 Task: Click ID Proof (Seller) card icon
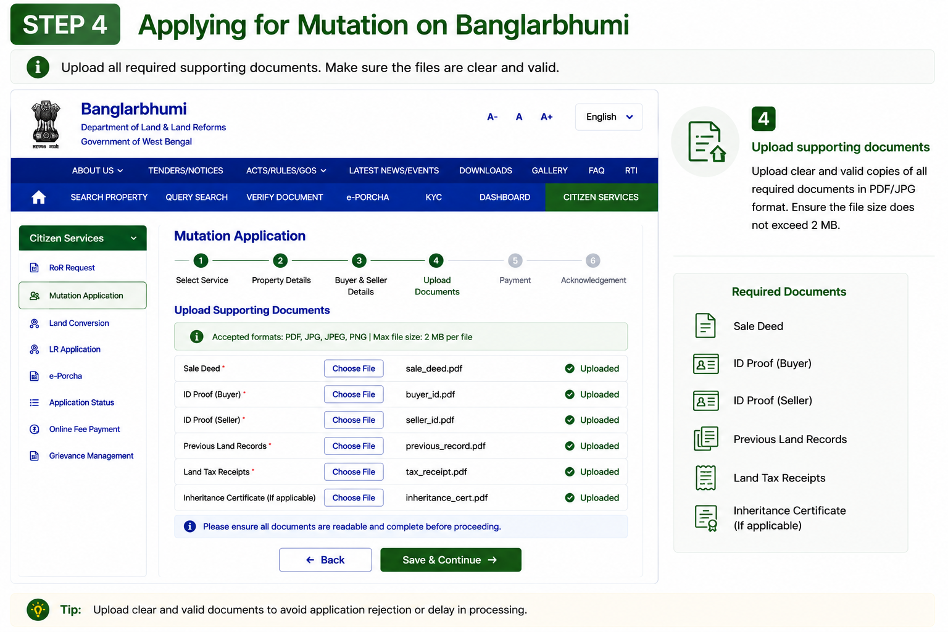pyautogui.click(x=706, y=401)
